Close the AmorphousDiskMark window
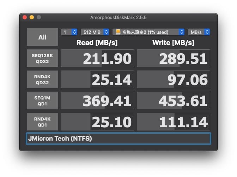 (x=25, y=17)
